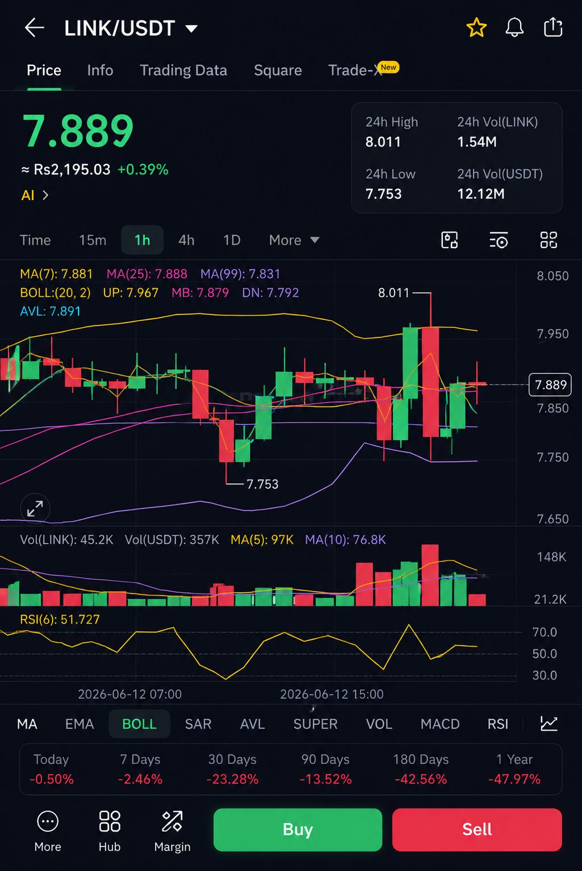The image size is (582, 871).
Task: Select the 7.753 low marker on chart
Action: tap(262, 484)
